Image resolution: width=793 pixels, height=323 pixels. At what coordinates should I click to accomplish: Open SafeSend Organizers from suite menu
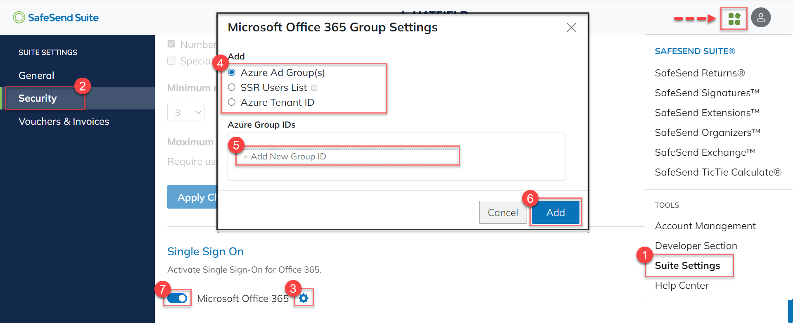pos(708,133)
